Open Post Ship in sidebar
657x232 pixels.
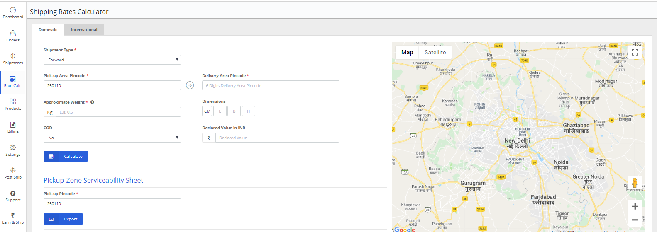13,173
